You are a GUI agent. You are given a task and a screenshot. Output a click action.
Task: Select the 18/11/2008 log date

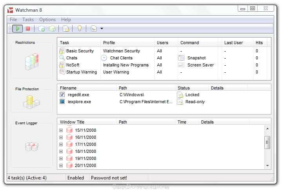86,151
